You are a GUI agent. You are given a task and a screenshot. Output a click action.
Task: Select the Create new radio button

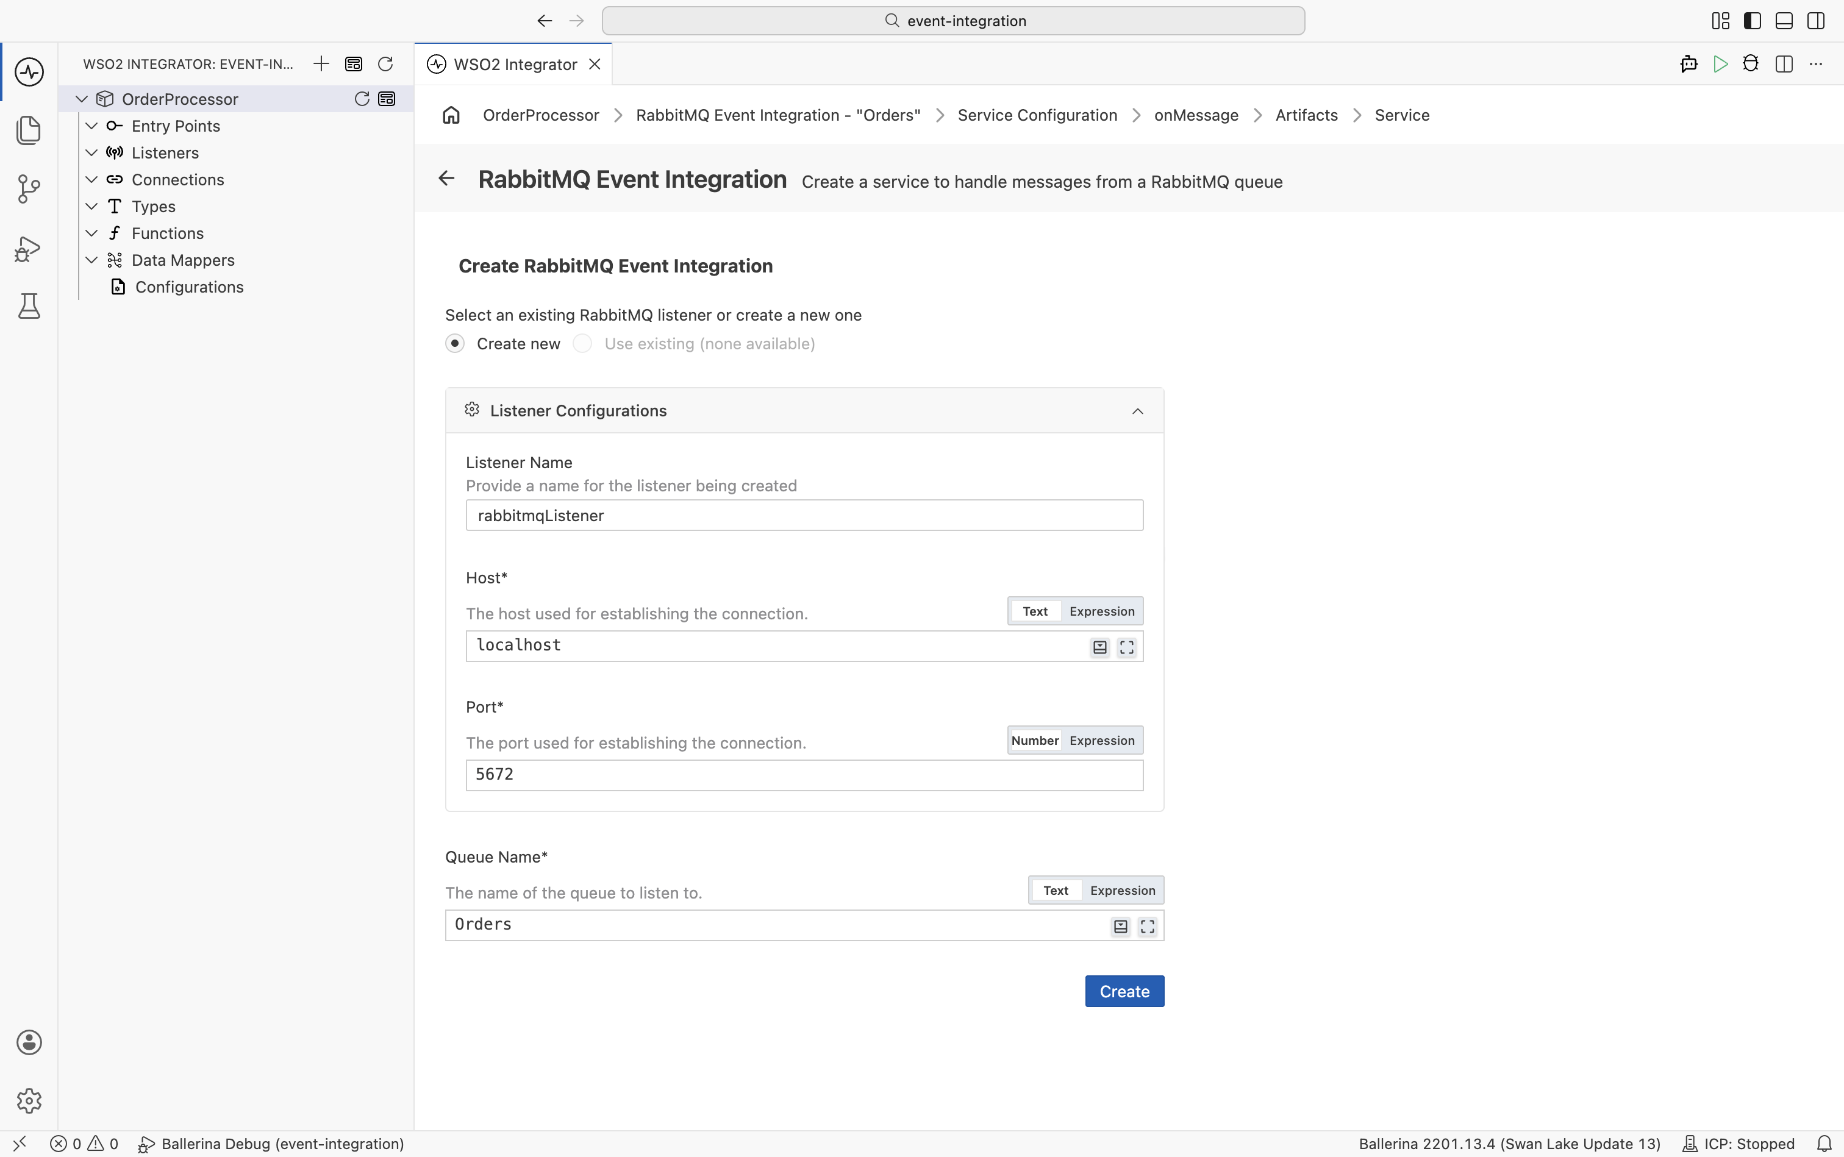point(456,344)
